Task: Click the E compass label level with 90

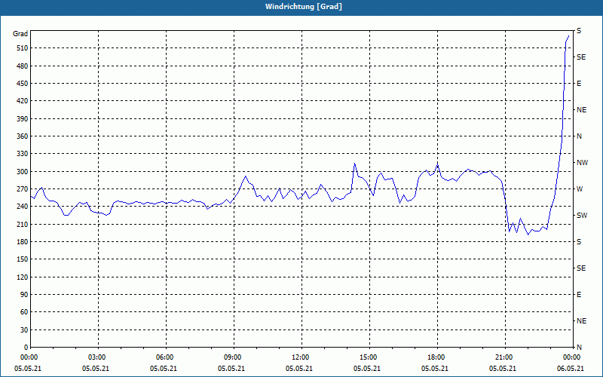Action: (x=579, y=294)
